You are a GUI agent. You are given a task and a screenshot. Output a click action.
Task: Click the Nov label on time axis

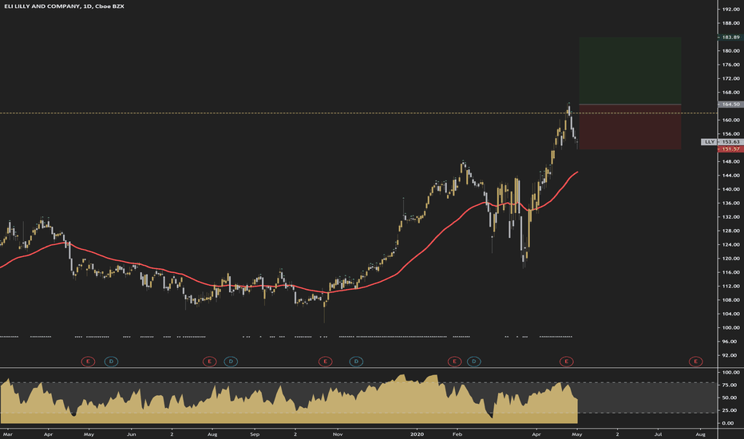tap(338, 434)
